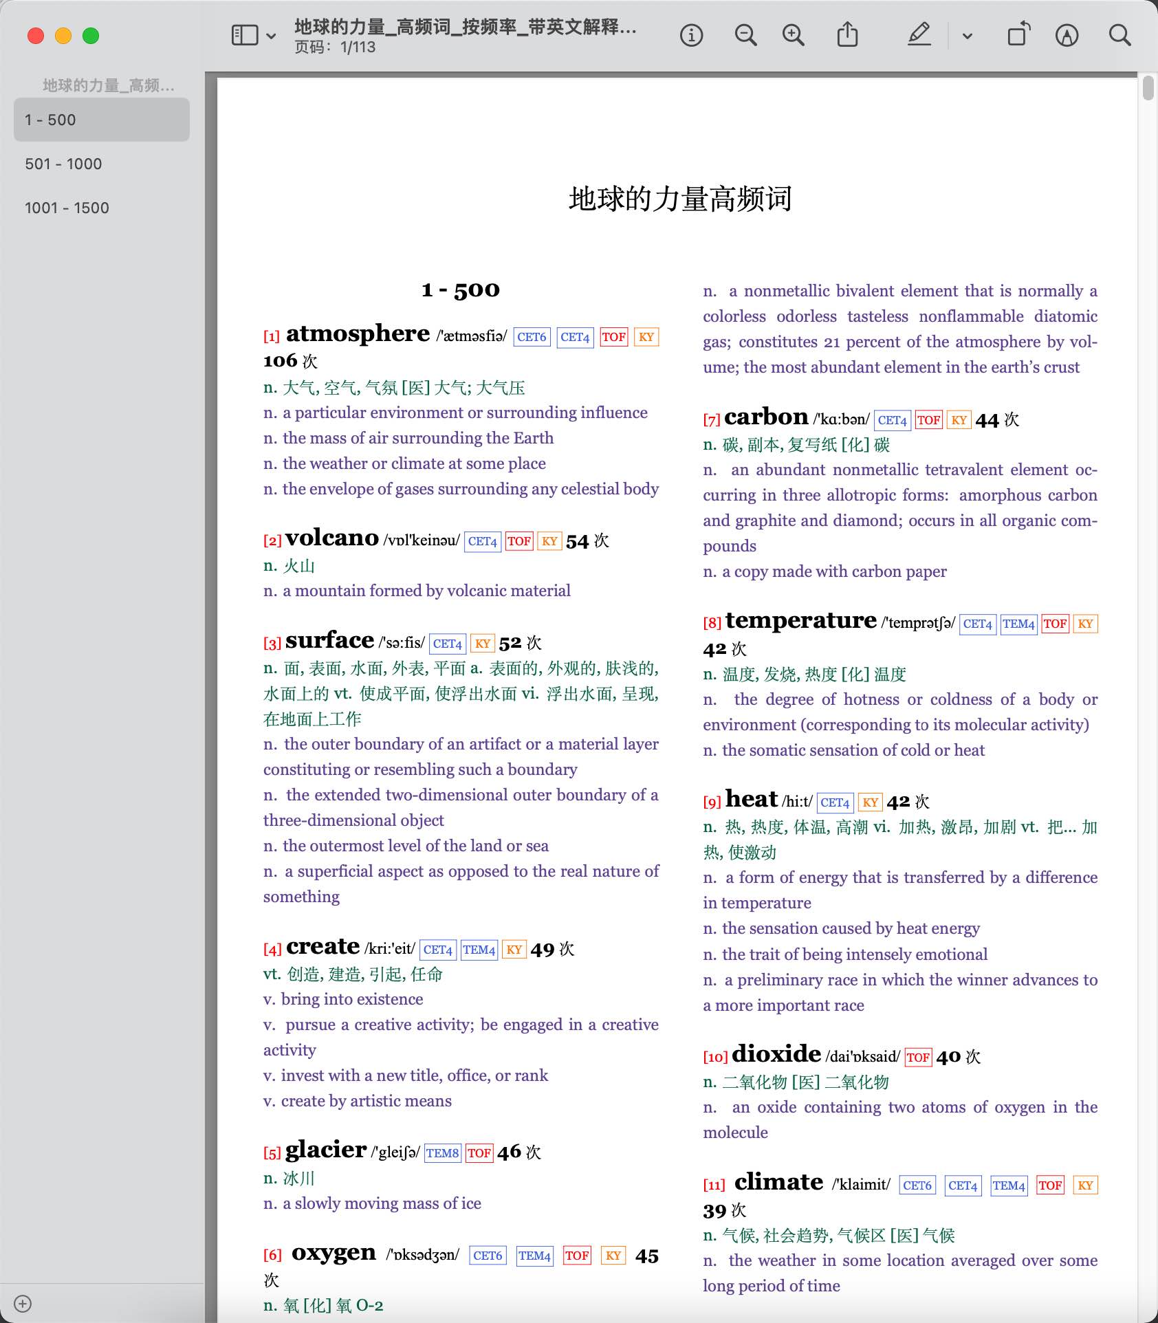Image resolution: width=1158 pixels, height=1323 pixels.
Task: Click the KY tag beside heat
Action: 871,802
